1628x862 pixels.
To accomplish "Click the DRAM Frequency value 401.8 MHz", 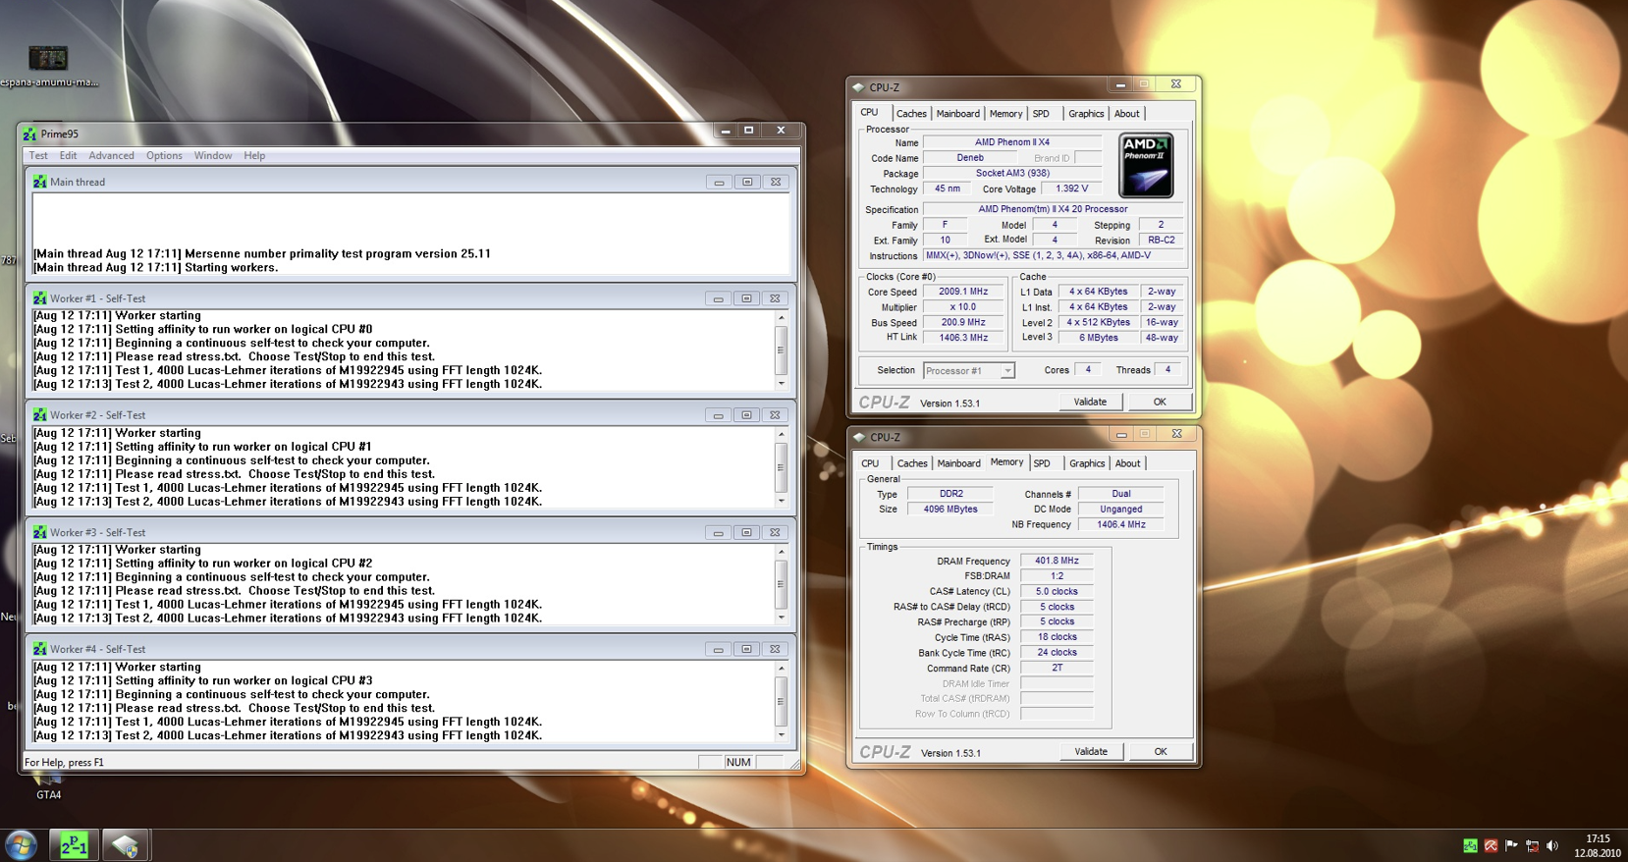I will point(1057,561).
